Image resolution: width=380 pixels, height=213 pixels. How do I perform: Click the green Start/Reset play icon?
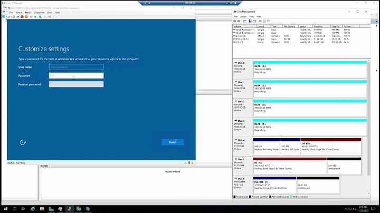coord(35,17)
